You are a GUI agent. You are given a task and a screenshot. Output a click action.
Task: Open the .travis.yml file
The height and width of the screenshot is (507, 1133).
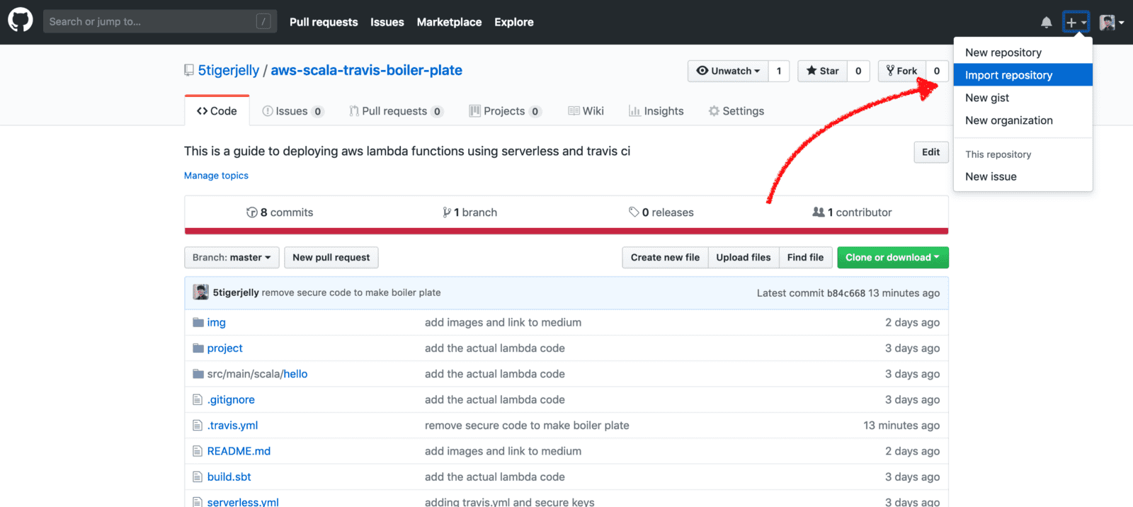pyautogui.click(x=232, y=426)
